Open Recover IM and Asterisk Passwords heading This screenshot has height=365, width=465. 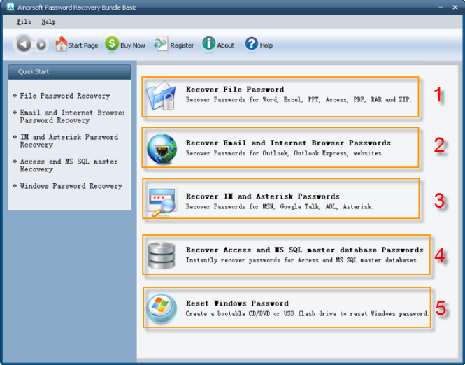(x=263, y=196)
